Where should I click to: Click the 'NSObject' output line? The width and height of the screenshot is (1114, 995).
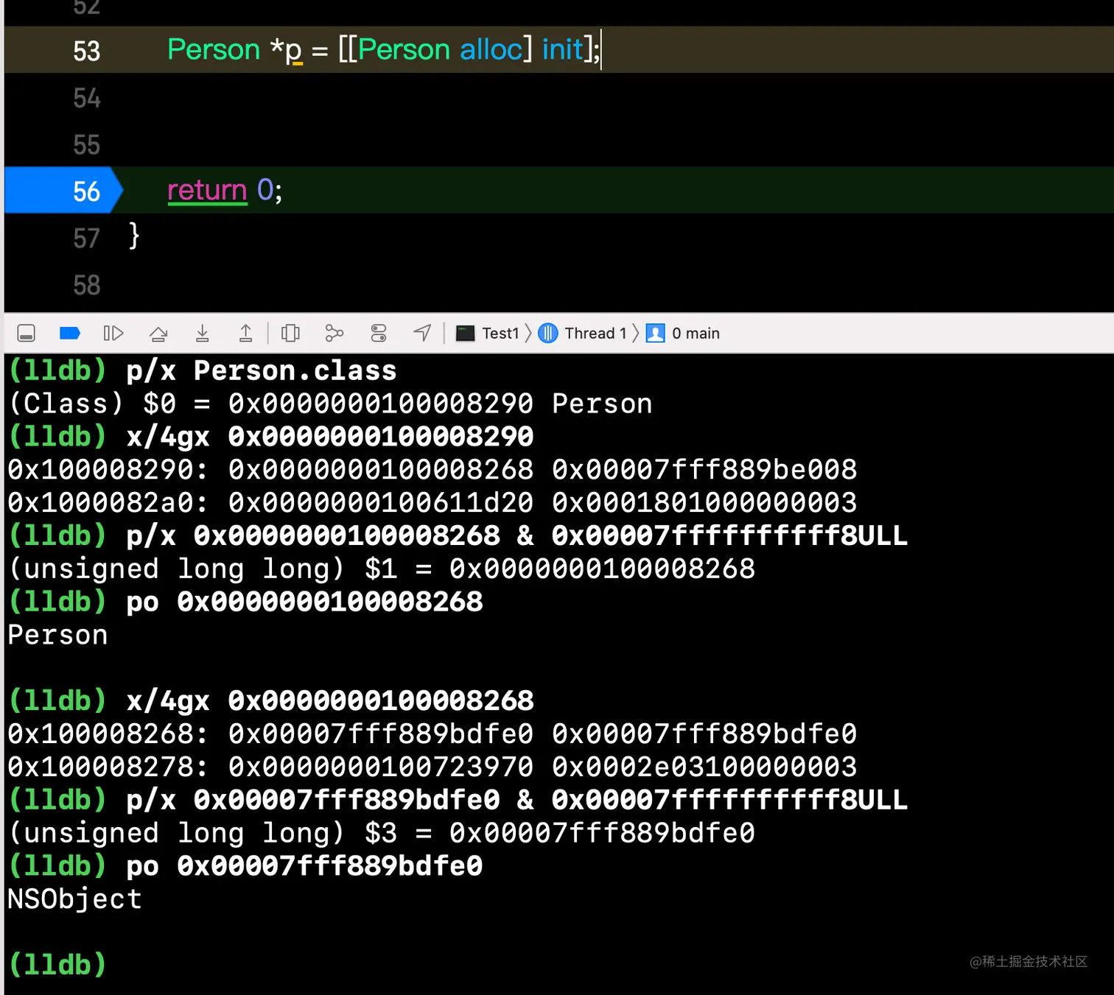(x=74, y=899)
